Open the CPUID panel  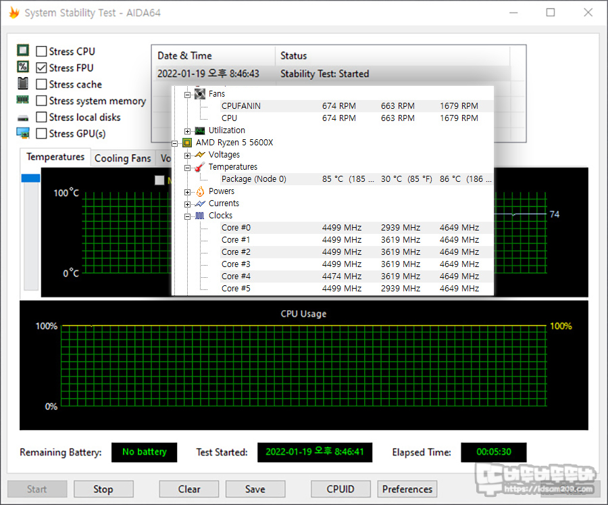(340, 489)
